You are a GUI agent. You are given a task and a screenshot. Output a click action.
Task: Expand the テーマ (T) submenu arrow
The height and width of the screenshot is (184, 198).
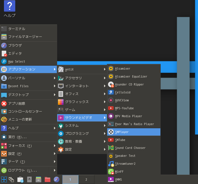click(55, 162)
